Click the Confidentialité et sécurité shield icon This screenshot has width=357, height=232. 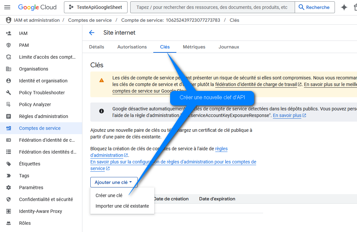9,199
